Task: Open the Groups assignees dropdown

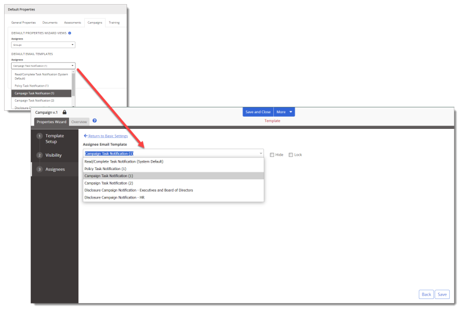Action: (44, 45)
